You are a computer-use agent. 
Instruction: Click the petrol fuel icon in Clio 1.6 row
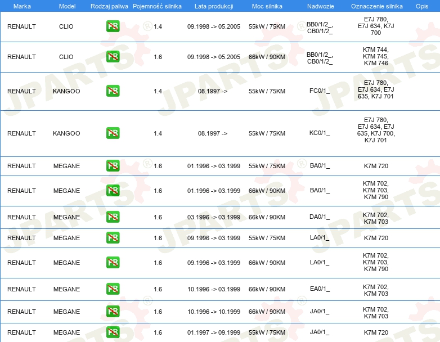(x=113, y=57)
